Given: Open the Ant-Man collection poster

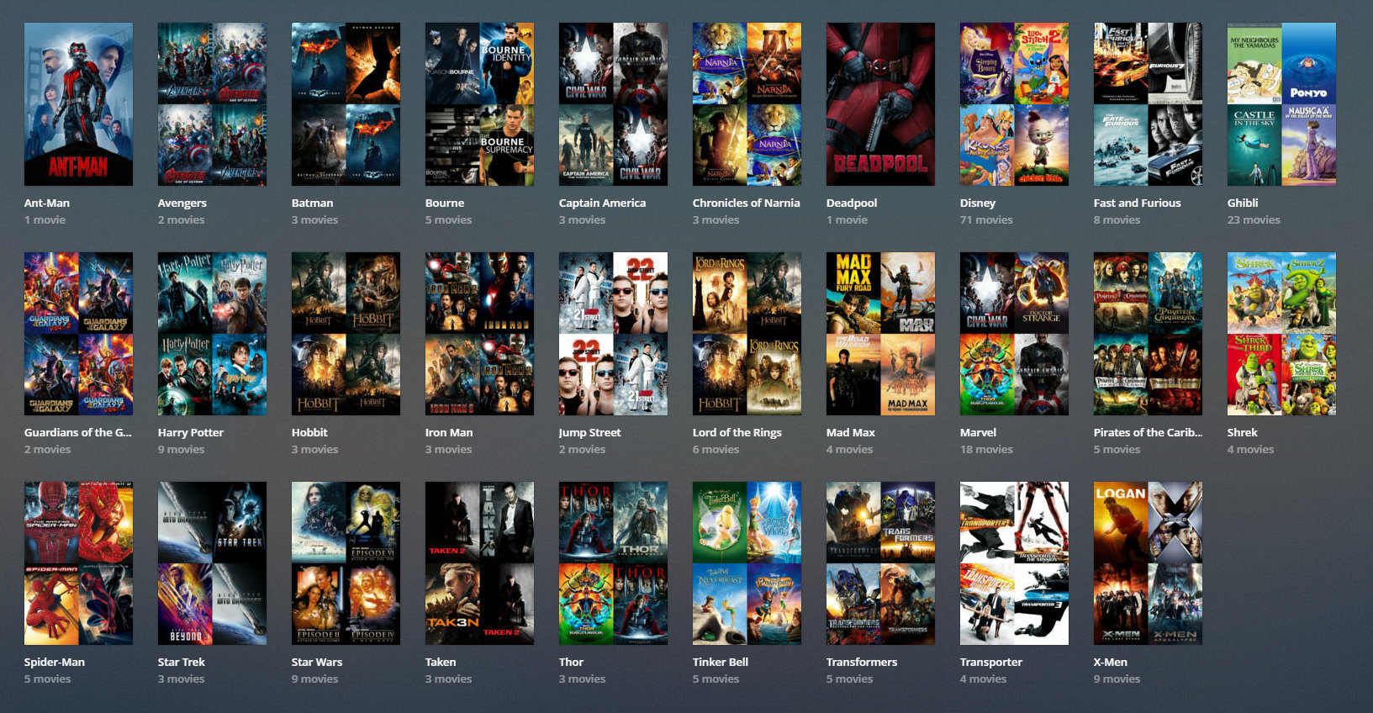Looking at the screenshot, I should (x=78, y=104).
